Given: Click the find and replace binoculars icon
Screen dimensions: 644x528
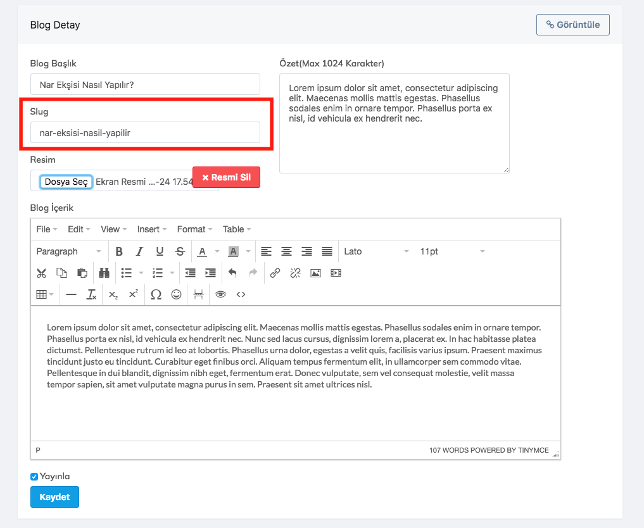Looking at the screenshot, I should click(104, 273).
